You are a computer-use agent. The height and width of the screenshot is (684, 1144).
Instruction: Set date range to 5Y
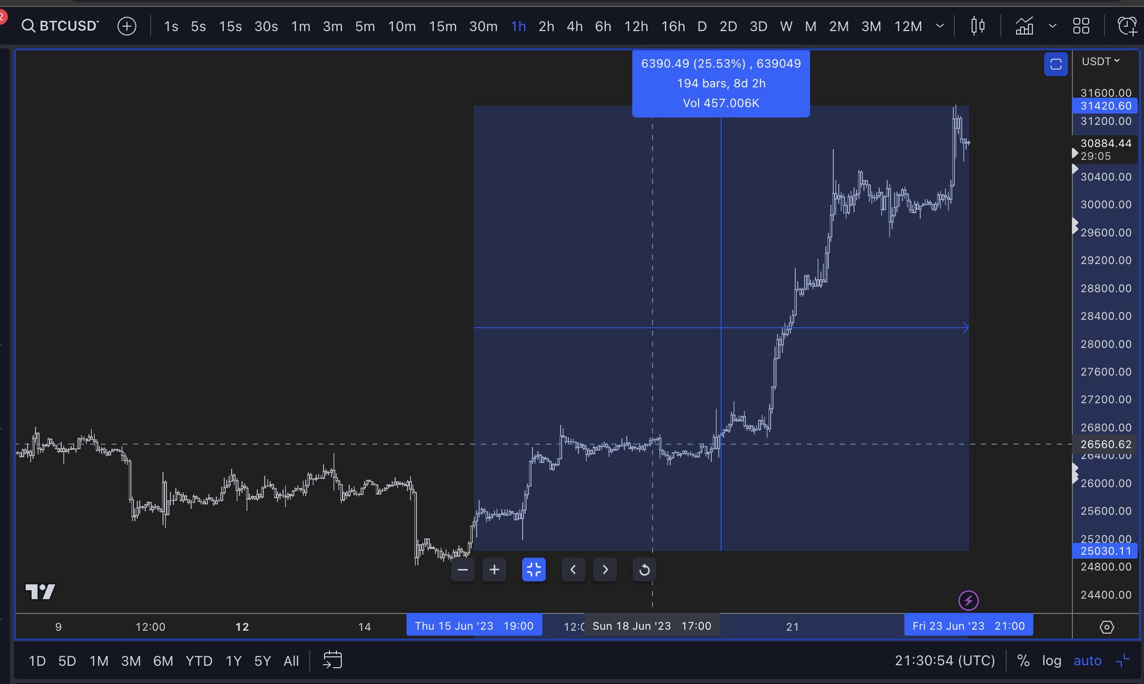pyautogui.click(x=263, y=661)
